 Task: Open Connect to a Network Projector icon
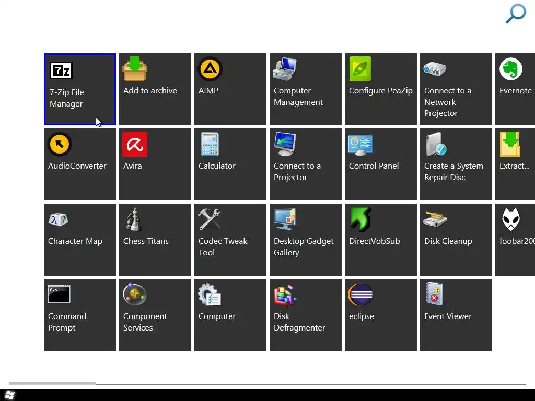435,69
